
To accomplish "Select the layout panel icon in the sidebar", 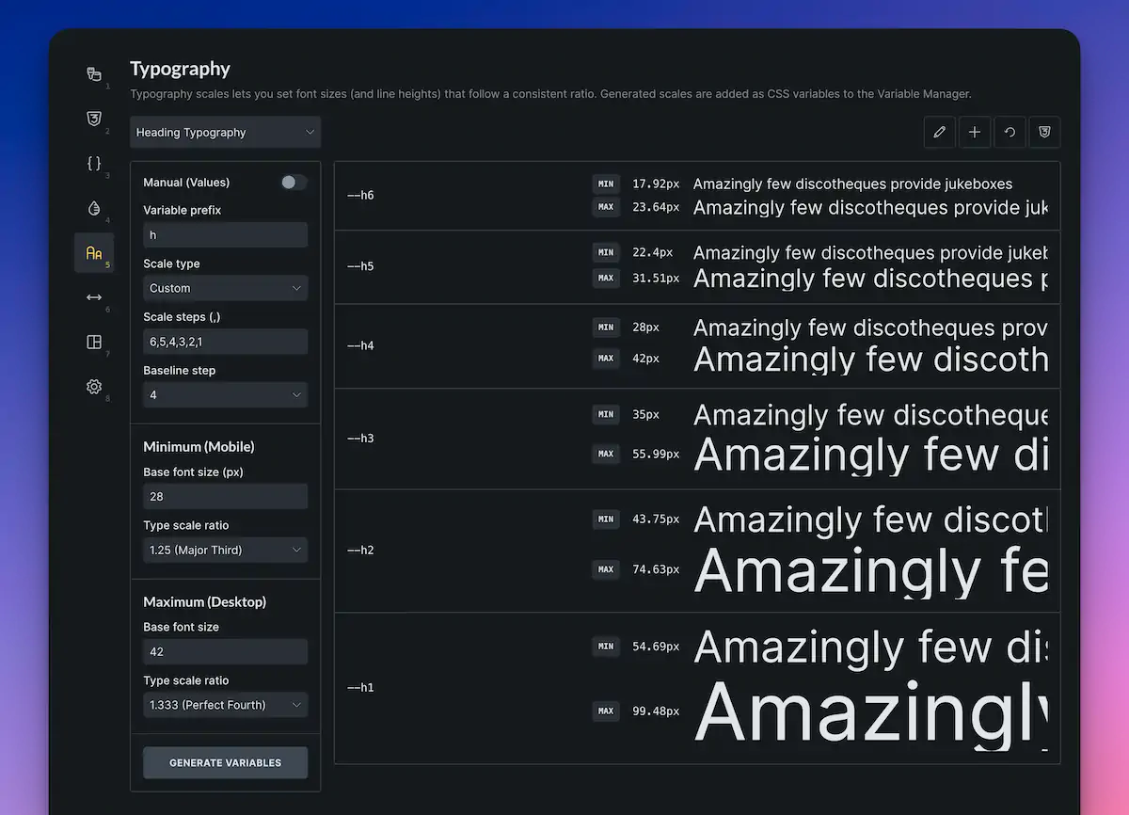I will click(94, 342).
